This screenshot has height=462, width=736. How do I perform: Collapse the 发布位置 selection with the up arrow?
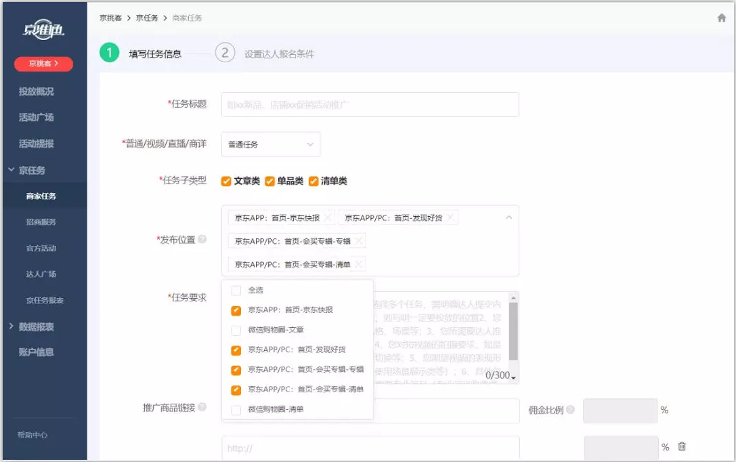tap(508, 217)
